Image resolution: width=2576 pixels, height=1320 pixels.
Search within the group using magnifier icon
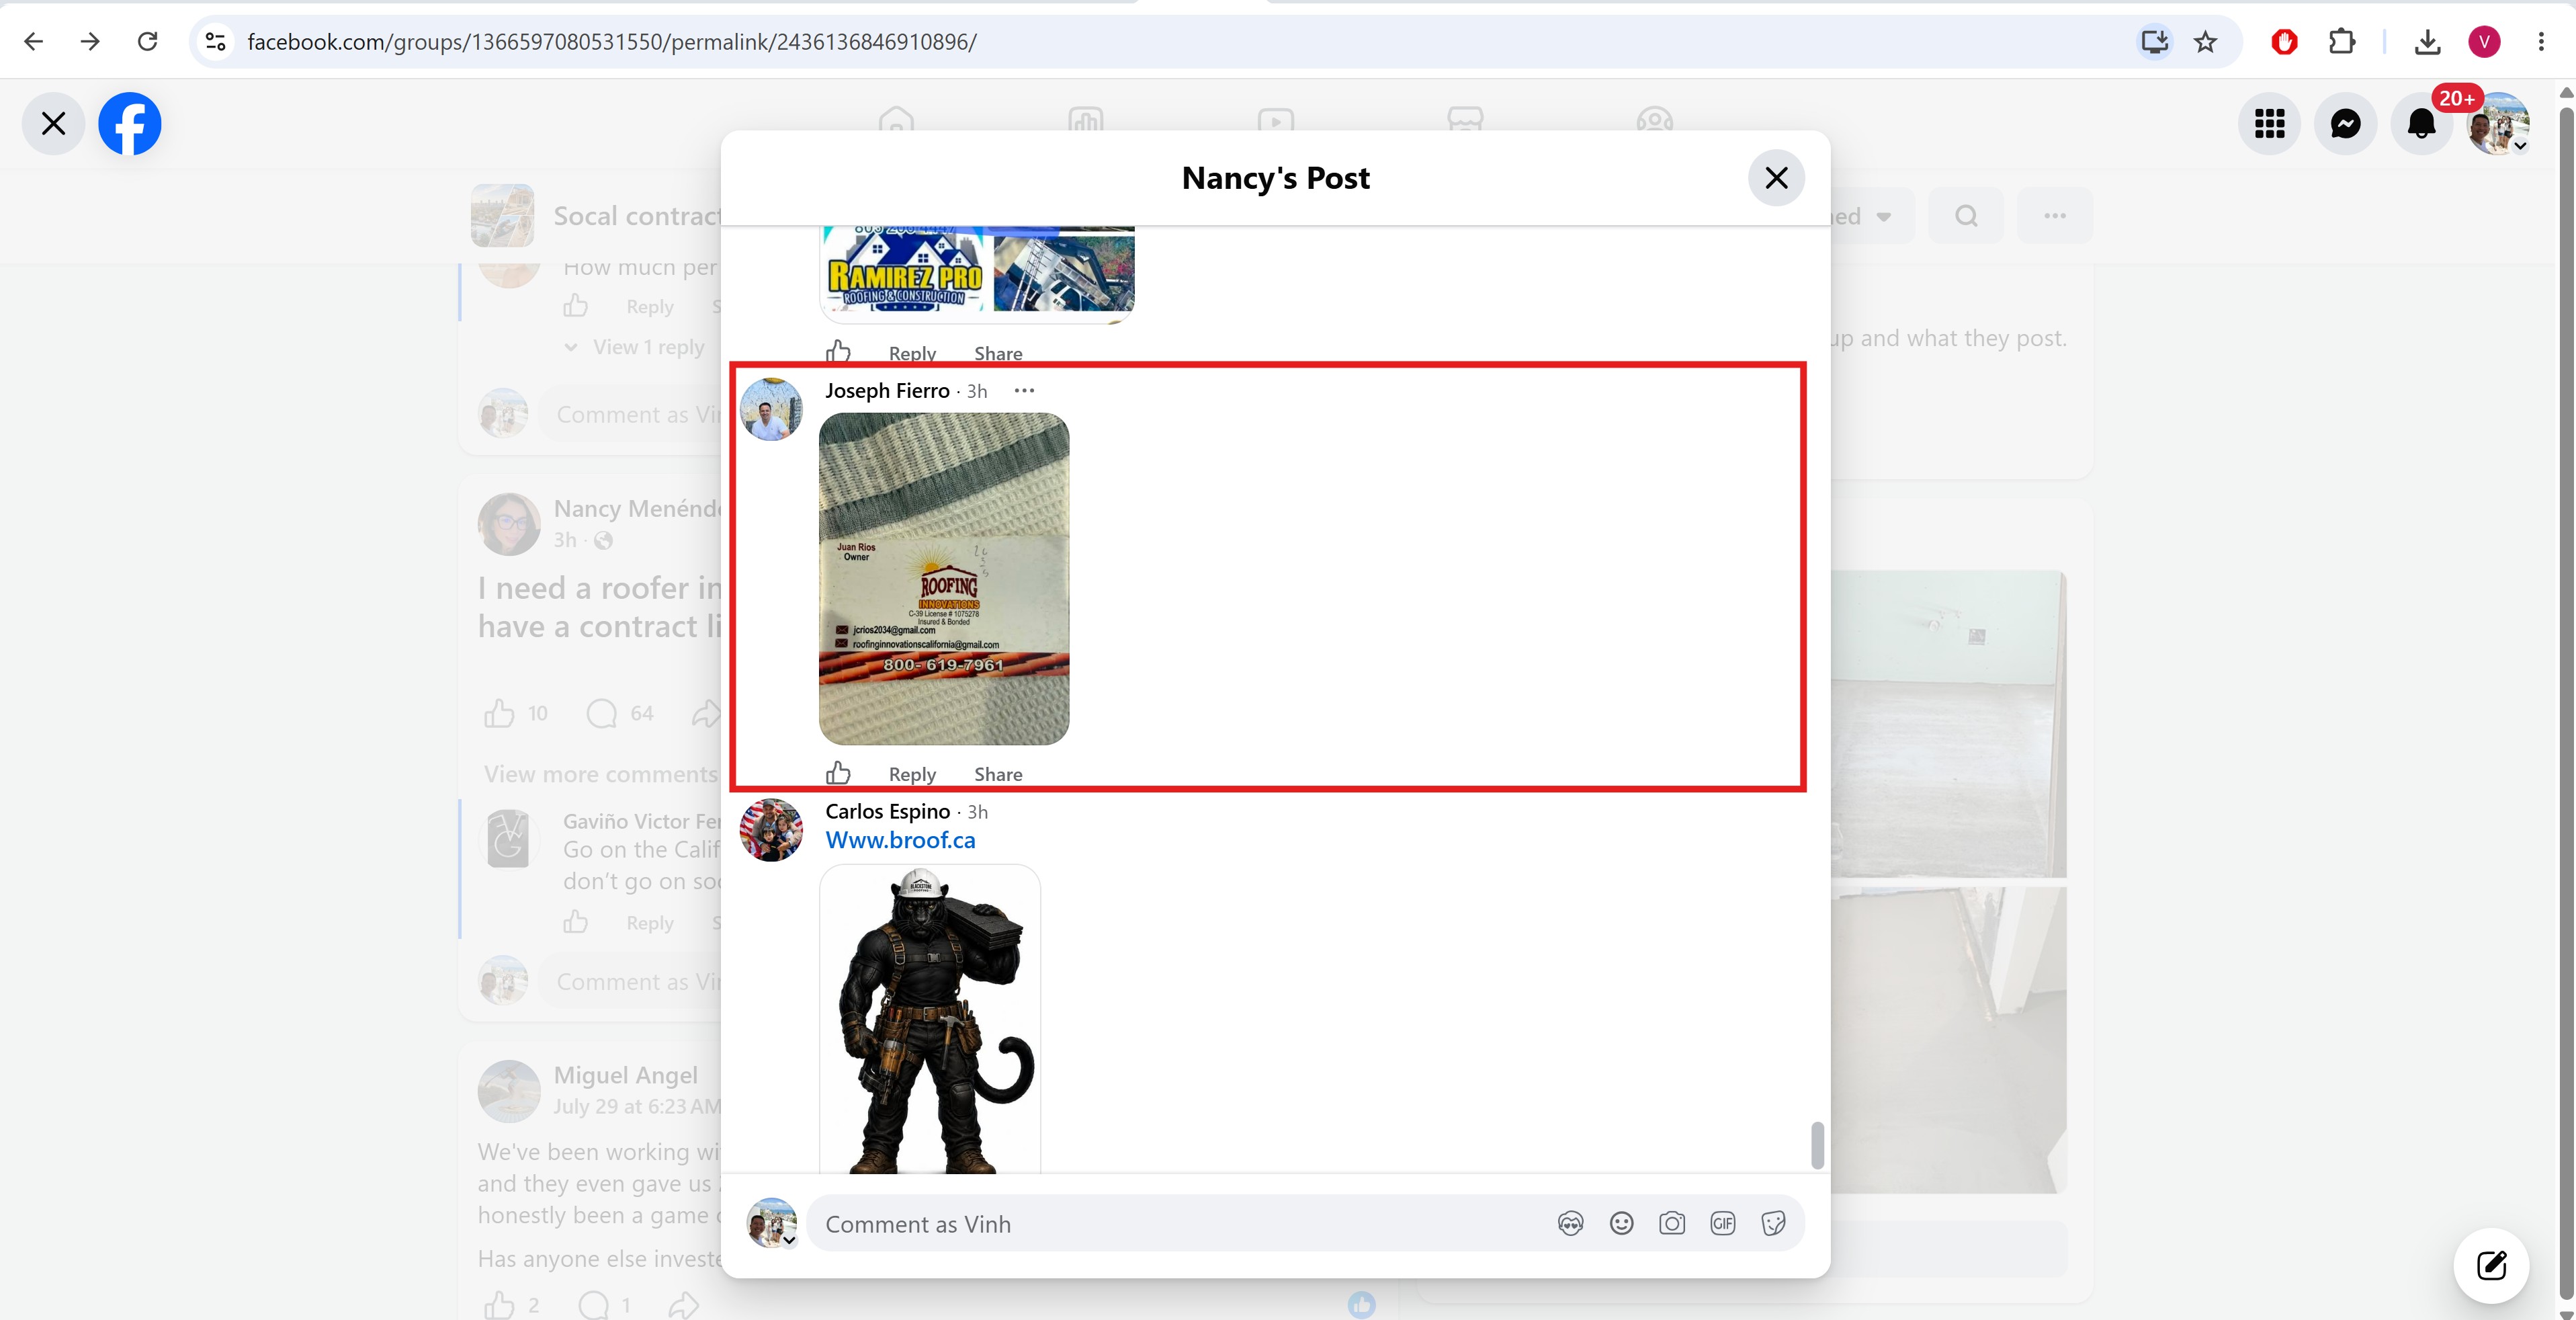1966,216
